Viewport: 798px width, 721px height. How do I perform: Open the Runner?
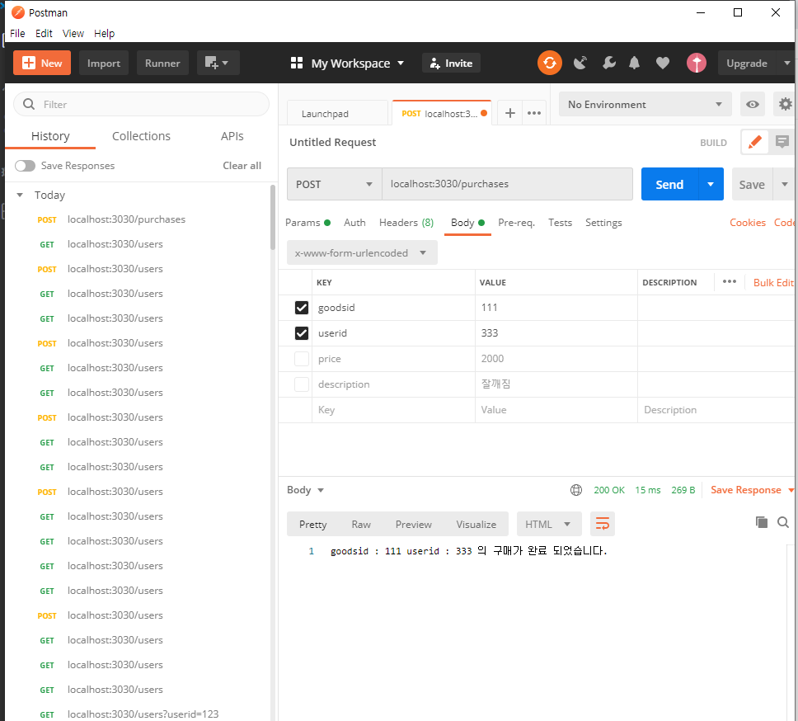[x=162, y=64]
